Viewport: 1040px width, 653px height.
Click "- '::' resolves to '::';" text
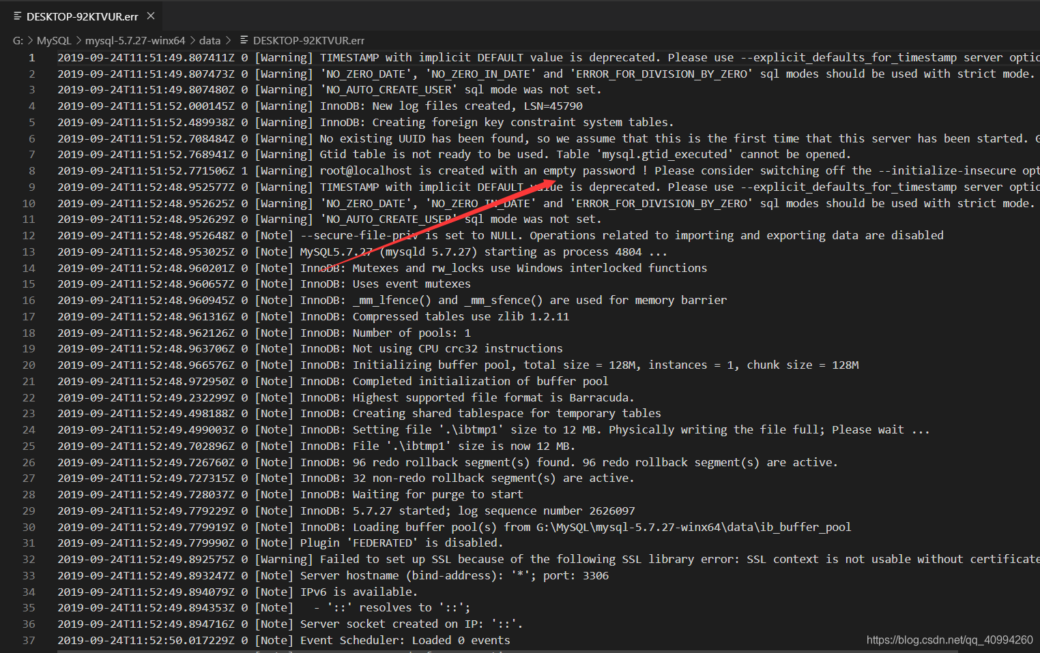pos(392,608)
